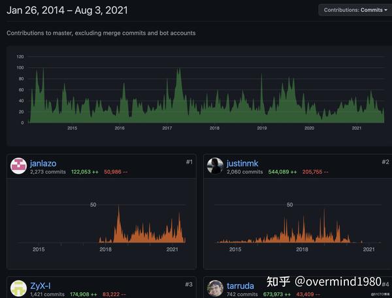This screenshot has width=392, height=298.
Task: View ZyX-I's 1,421 commits
Action: (x=47, y=295)
